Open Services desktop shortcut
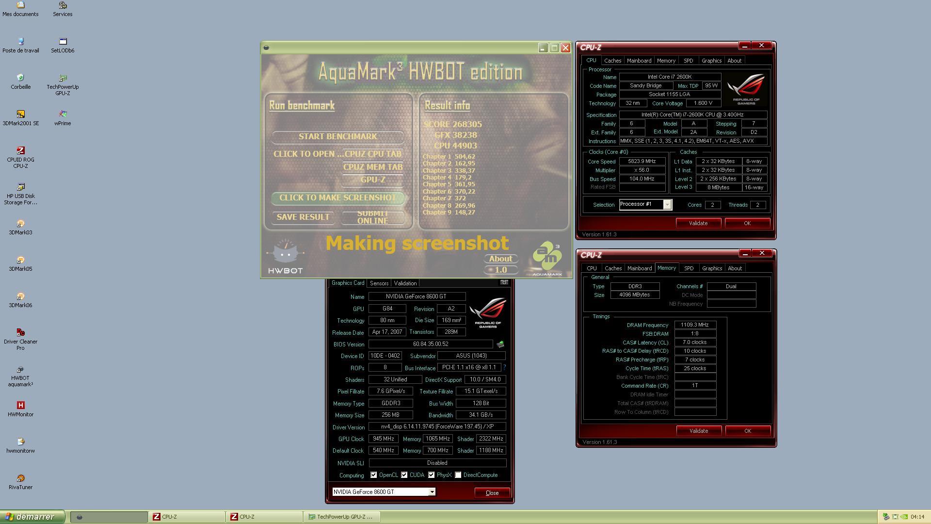 pyautogui.click(x=63, y=9)
